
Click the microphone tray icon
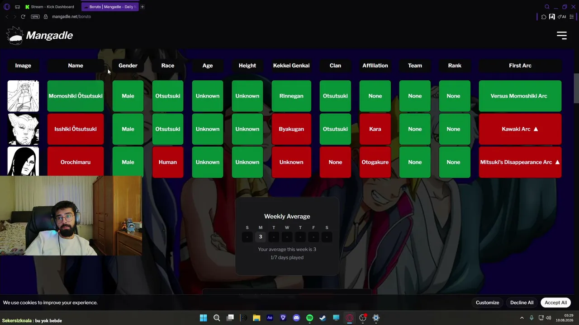point(532,318)
